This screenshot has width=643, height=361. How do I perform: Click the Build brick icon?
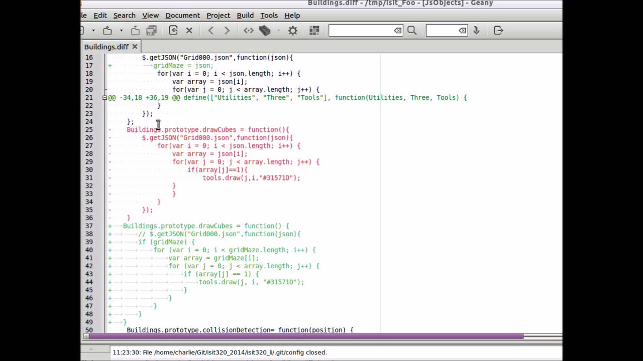(265, 31)
